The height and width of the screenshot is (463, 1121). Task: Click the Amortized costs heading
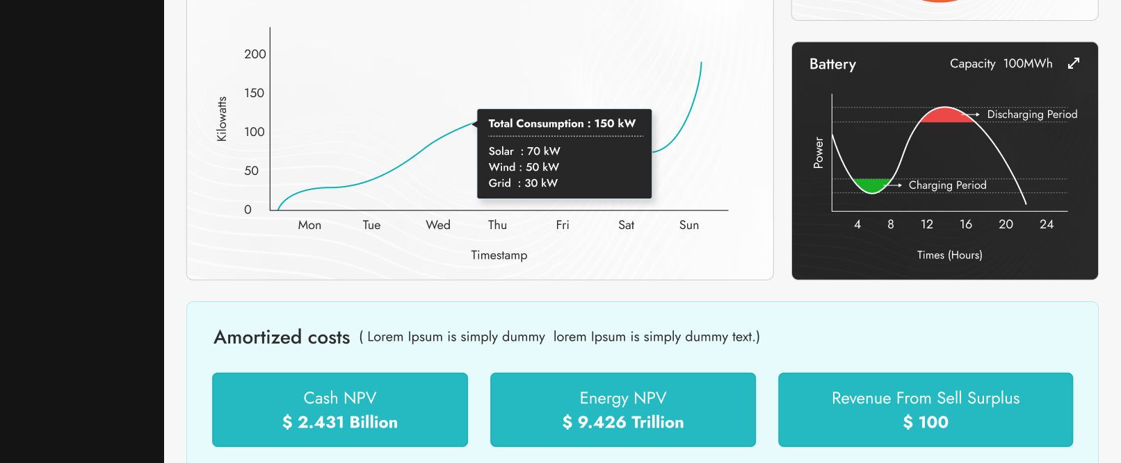point(282,337)
